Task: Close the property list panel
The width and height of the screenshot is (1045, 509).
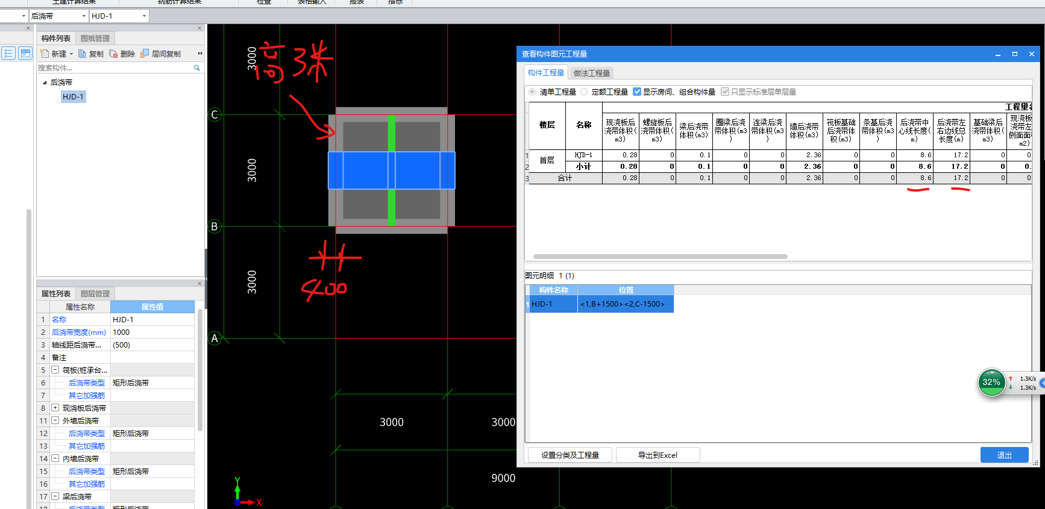Action: tap(199, 283)
